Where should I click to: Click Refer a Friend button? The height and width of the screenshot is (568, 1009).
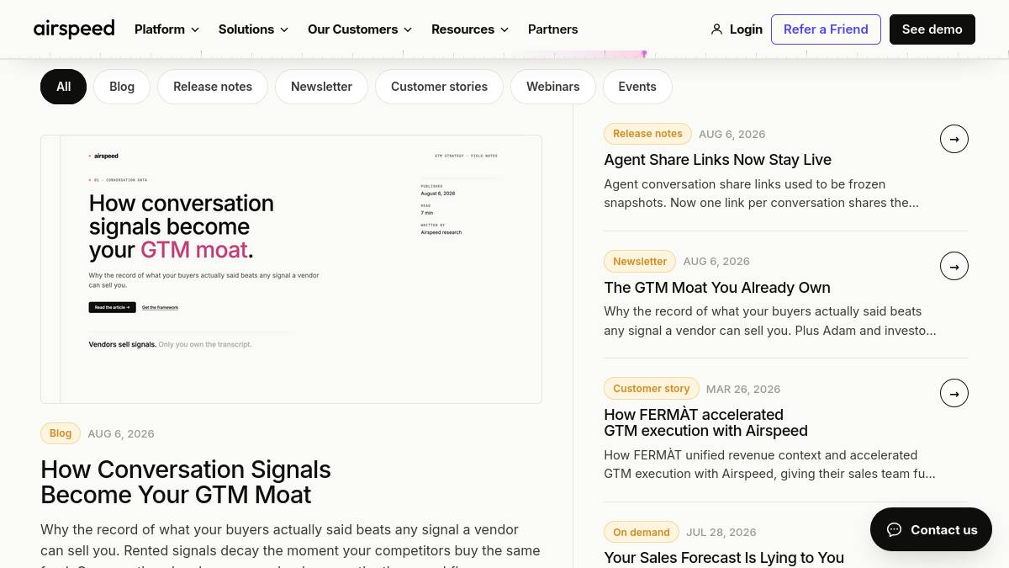click(826, 29)
